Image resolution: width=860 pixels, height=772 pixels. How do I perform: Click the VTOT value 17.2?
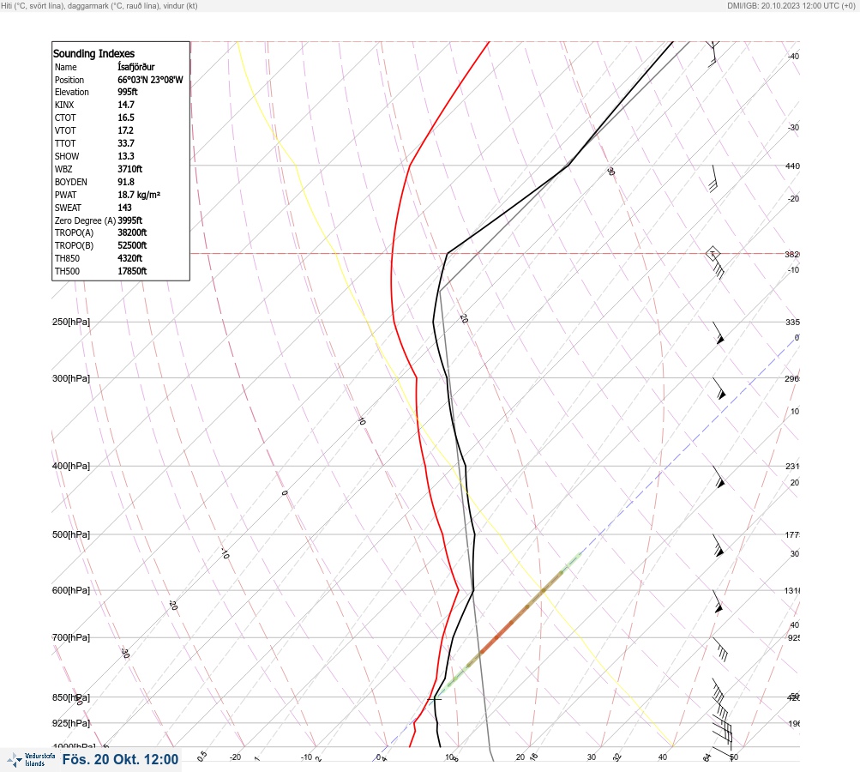[125, 130]
